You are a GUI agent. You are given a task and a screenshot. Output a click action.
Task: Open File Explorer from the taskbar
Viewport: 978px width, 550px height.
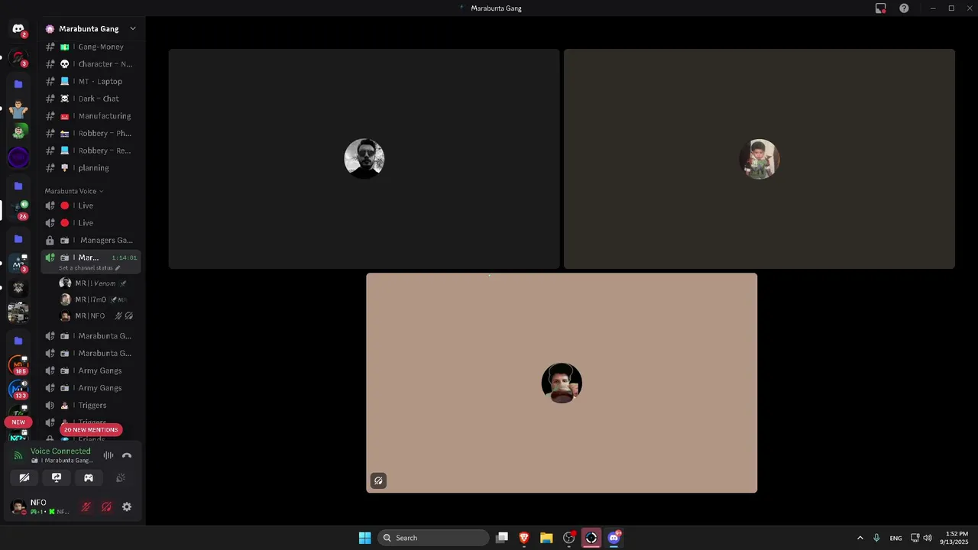tap(546, 538)
